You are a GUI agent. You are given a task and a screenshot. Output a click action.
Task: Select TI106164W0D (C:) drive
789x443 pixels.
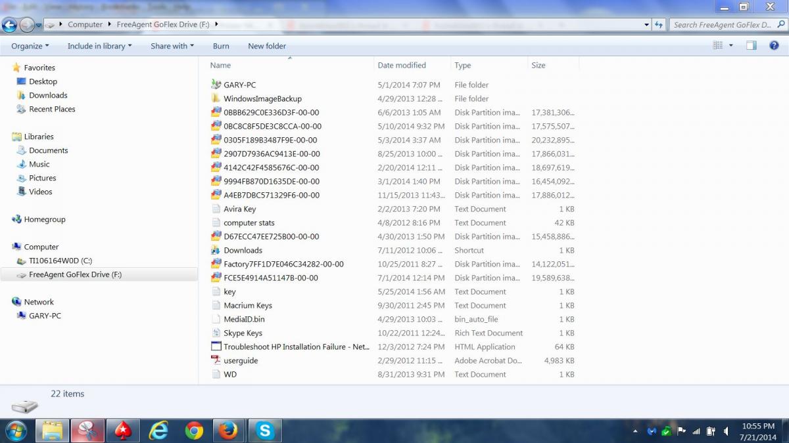point(60,261)
